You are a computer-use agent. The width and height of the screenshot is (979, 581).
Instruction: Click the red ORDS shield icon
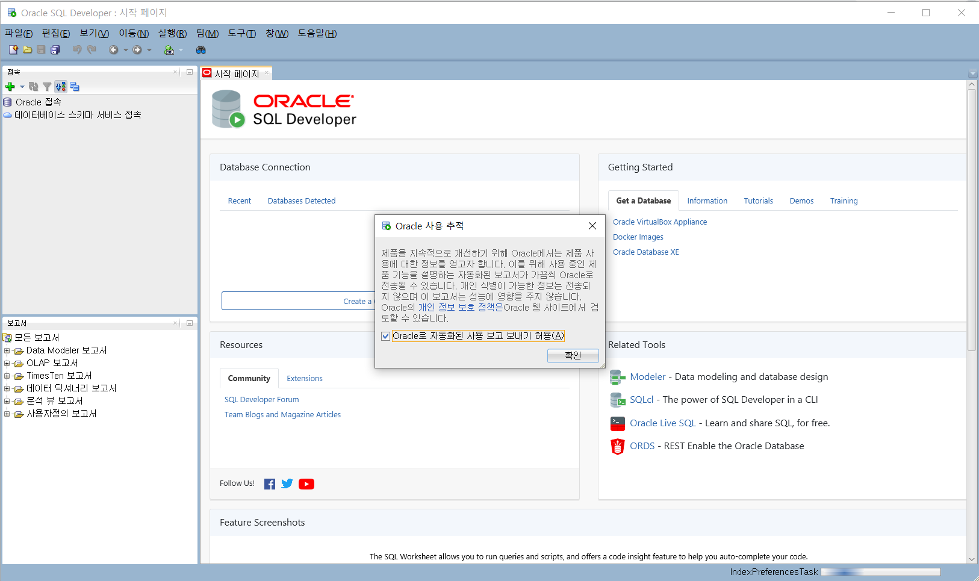[617, 446]
